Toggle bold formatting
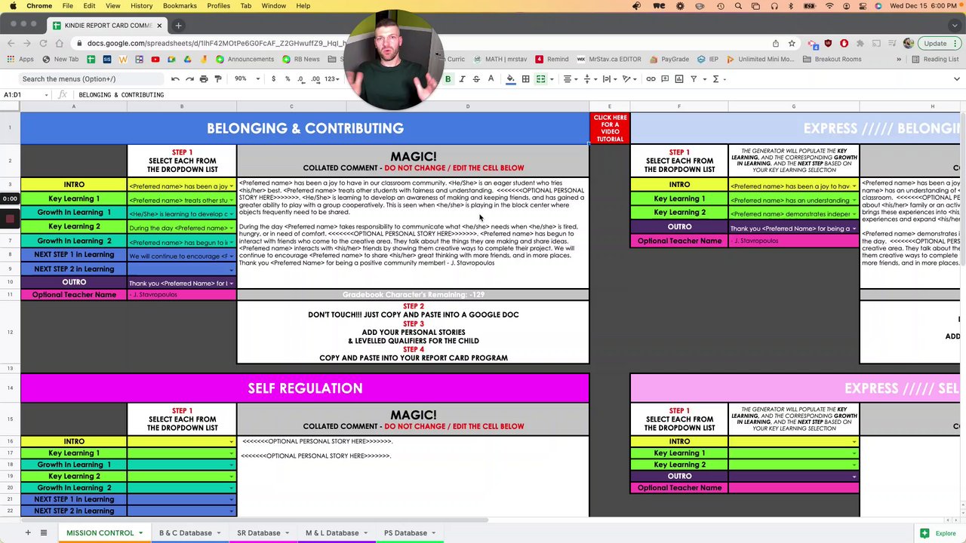This screenshot has height=543, width=966. (x=448, y=78)
